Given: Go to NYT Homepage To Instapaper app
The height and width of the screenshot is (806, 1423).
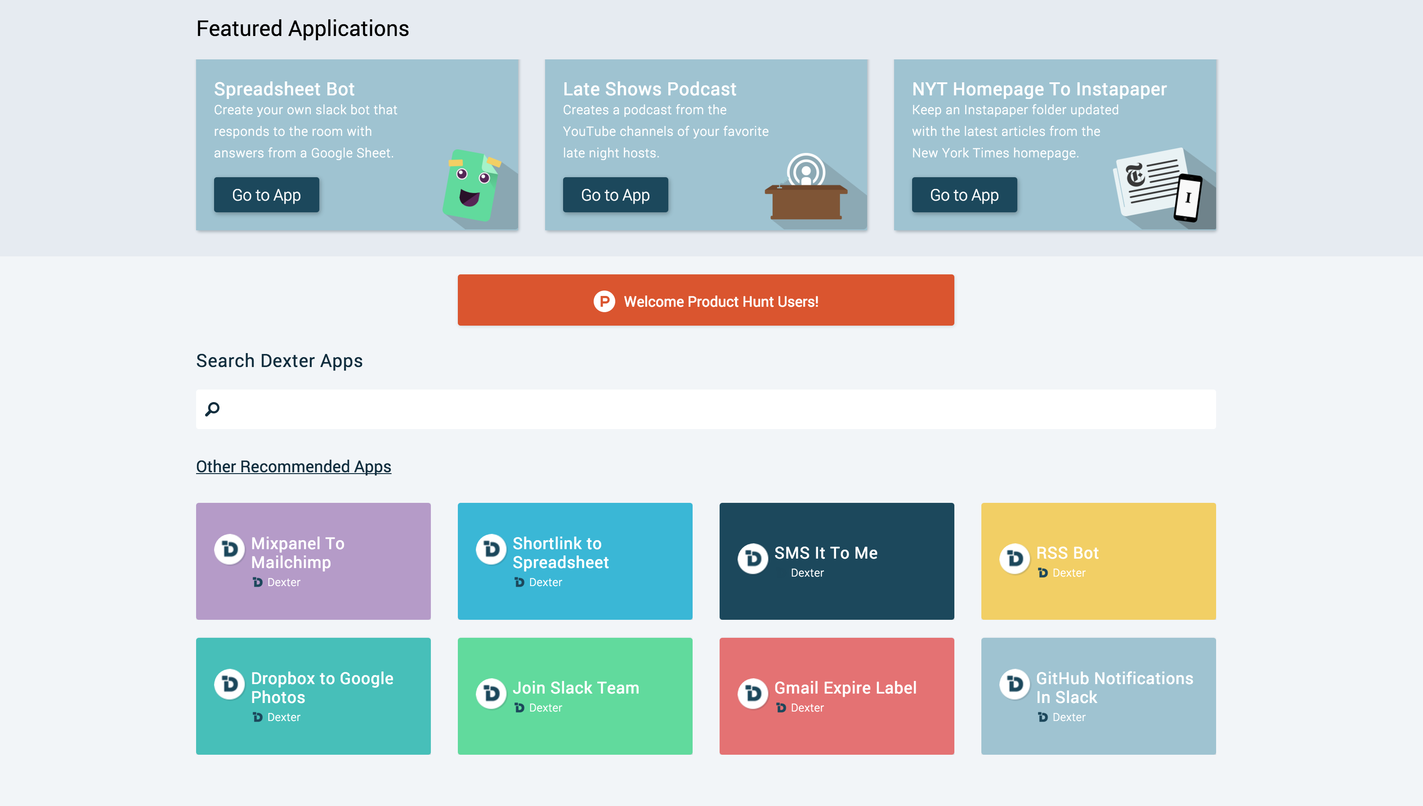Looking at the screenshot, I should (964, 195).
